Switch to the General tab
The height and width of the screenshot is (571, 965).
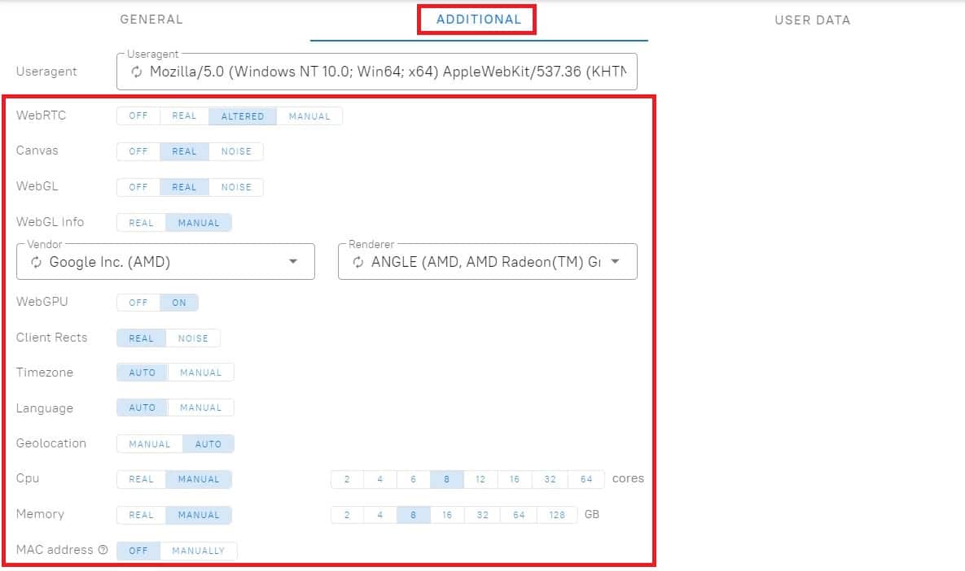click(x=151, y=20)
